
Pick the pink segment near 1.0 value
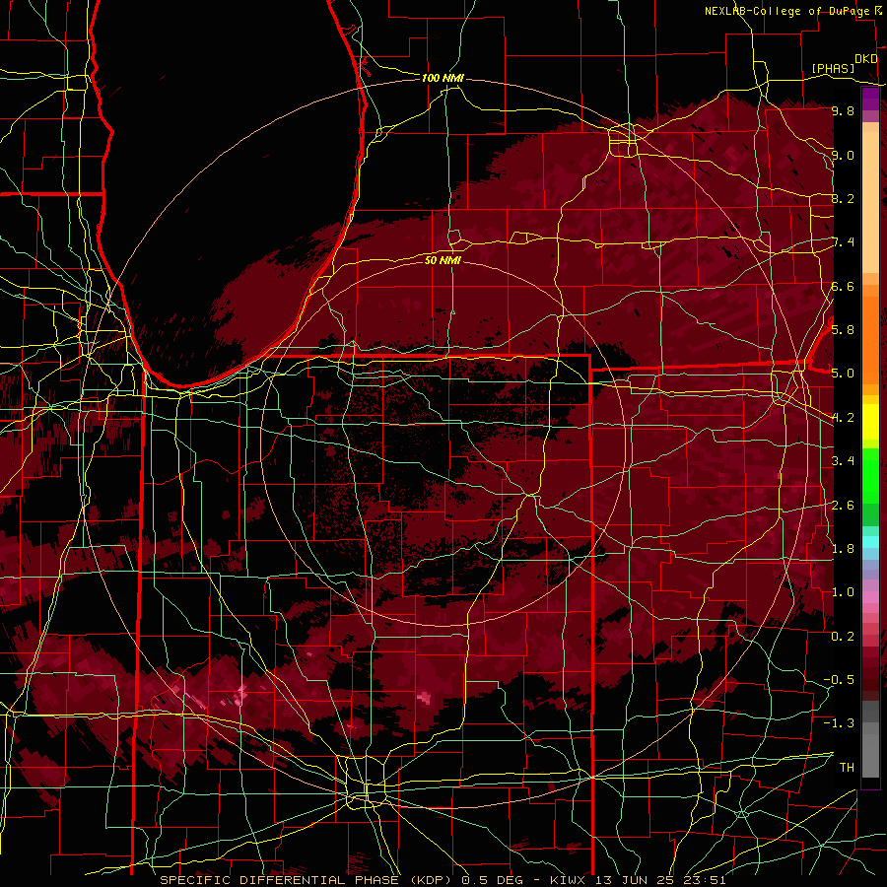(870, 597)
